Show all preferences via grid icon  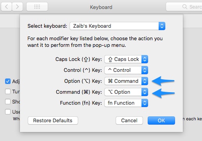pyautogui.click(x=37, y=7)
